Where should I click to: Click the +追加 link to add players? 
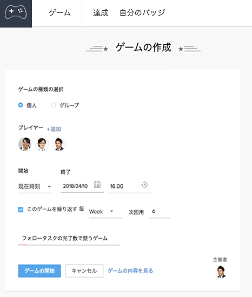[54, 129]
